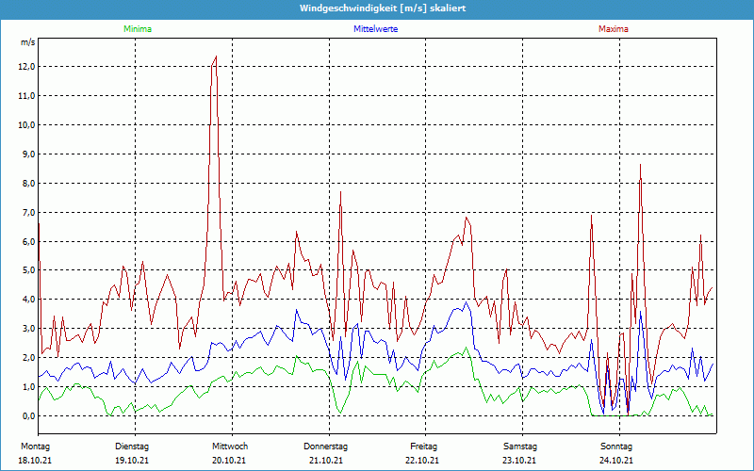This screenshot has width=754, height=471.
Task: Select the blue 'Mittelwerte' legend label
Action: coord(375,29)
